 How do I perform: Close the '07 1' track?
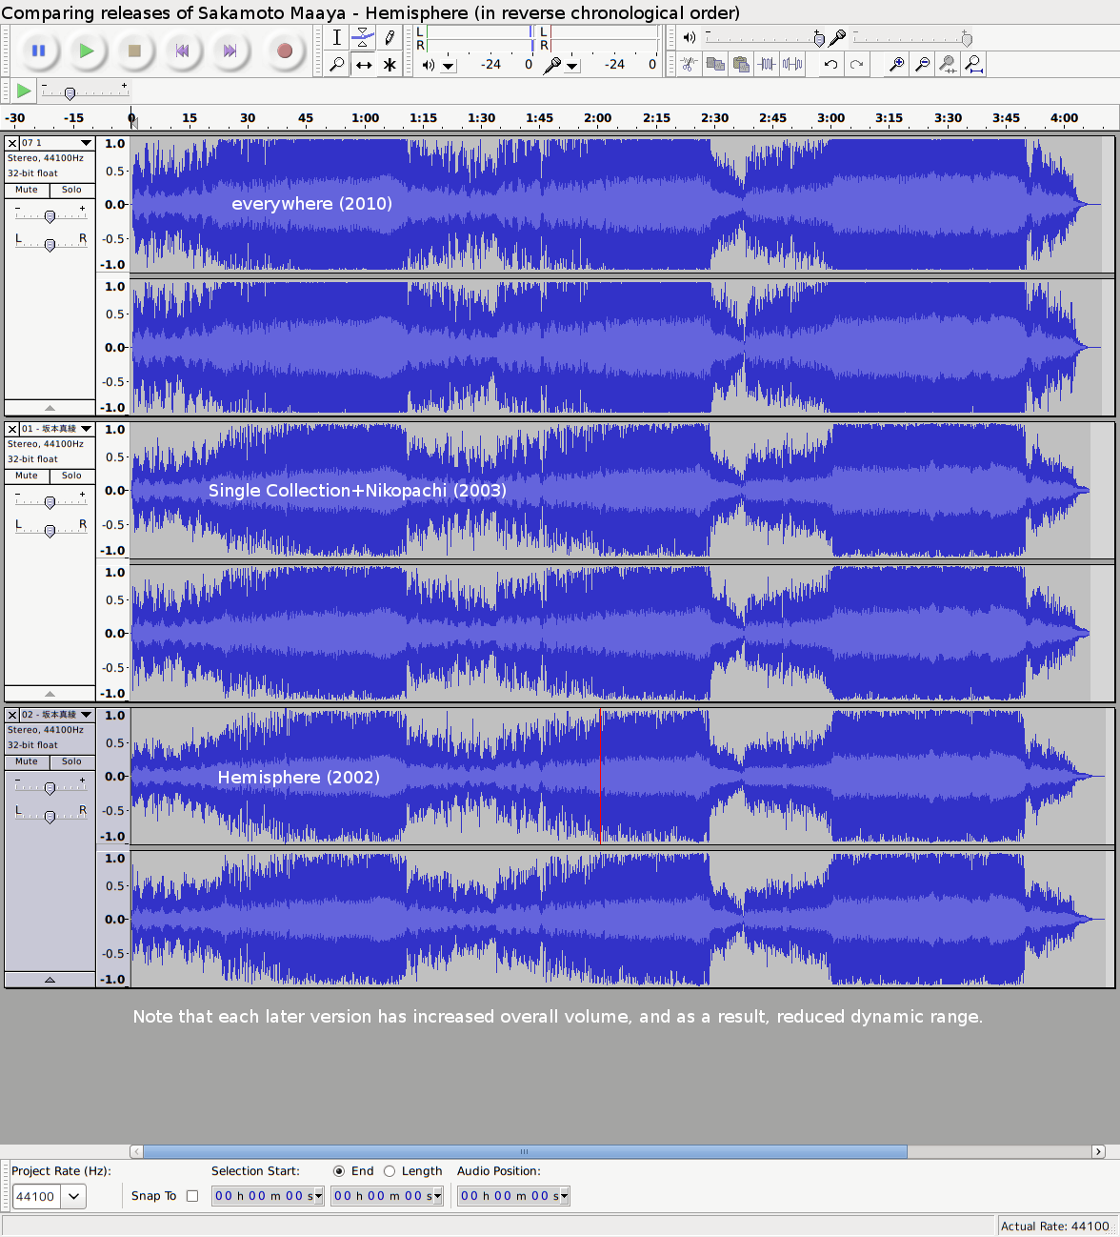12,143
